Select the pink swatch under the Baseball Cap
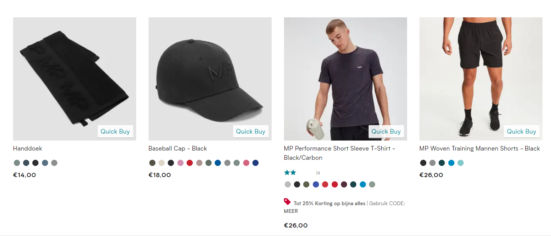This screenshot has width=551, height=236. click(180, 162)
